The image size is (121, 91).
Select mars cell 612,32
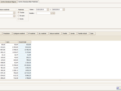coord(12,76)
